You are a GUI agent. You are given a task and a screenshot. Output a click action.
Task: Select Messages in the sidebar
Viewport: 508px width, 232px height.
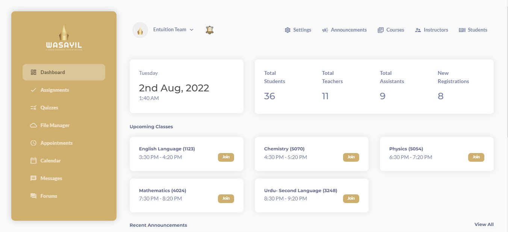(x=51, y=178)
